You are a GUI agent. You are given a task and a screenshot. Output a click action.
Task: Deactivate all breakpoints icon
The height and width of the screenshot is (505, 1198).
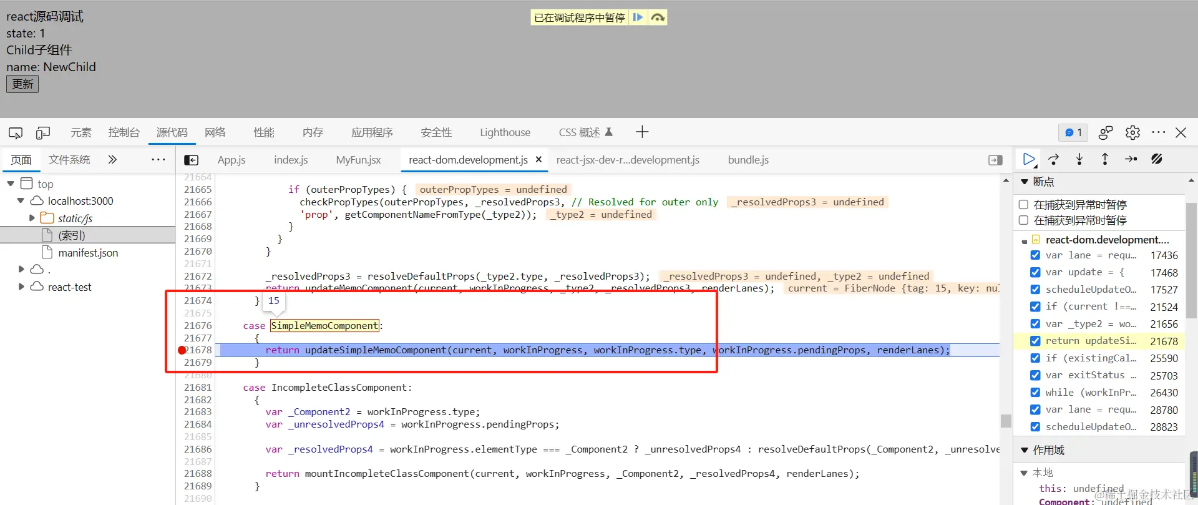pyautogui.click(x=1157, y=159)
